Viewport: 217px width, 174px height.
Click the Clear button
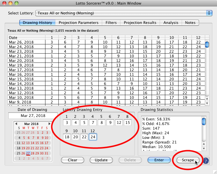click(73, 160)
